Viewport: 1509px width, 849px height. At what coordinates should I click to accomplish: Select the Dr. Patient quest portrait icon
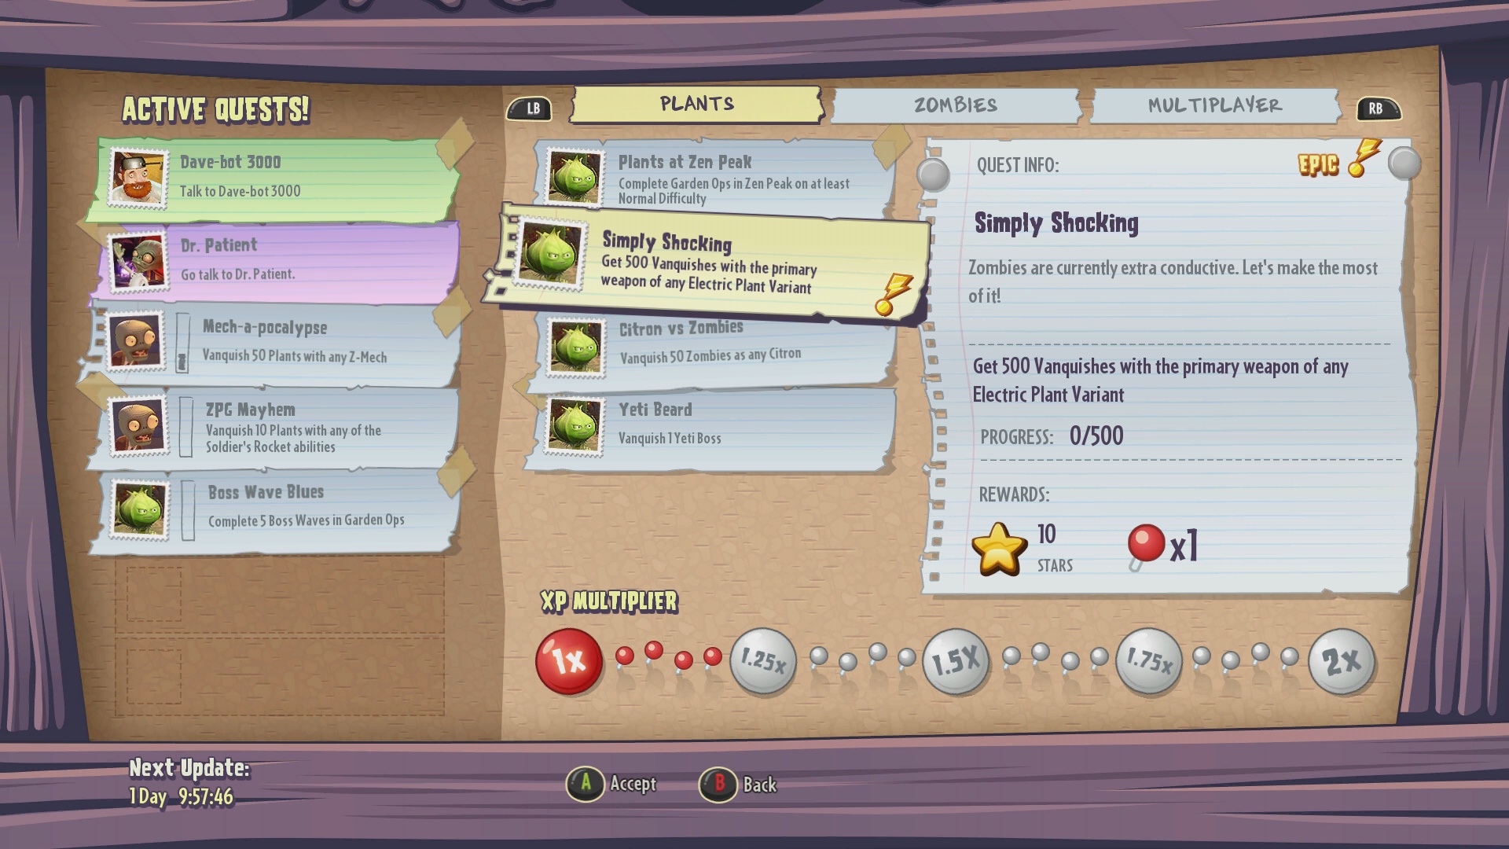tap(138, 259)
